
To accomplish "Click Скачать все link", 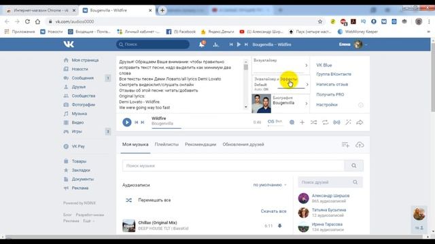I will [x=273, y=211].
